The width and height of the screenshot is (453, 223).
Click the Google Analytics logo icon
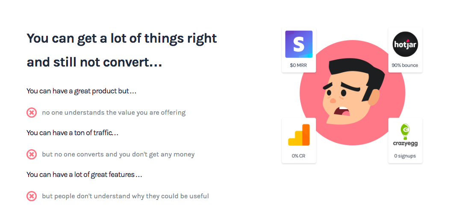coord(299,135)
